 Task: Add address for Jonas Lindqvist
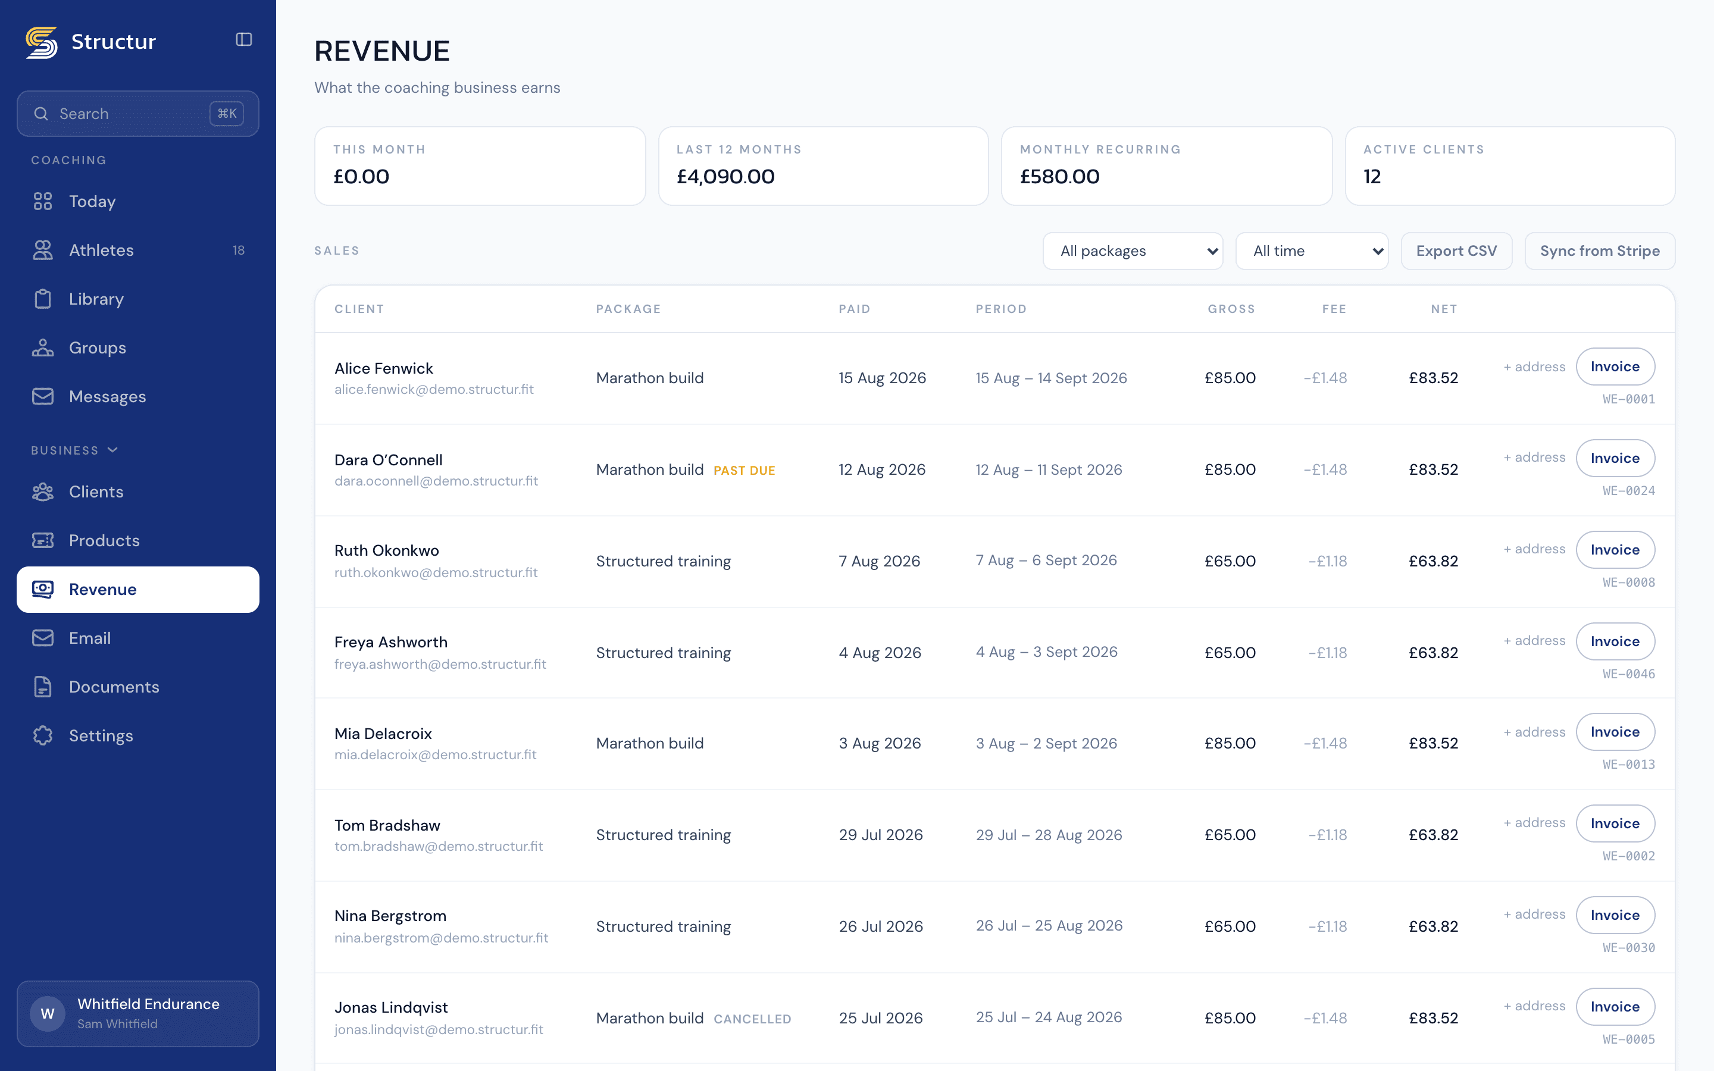click(1534, 1006)
